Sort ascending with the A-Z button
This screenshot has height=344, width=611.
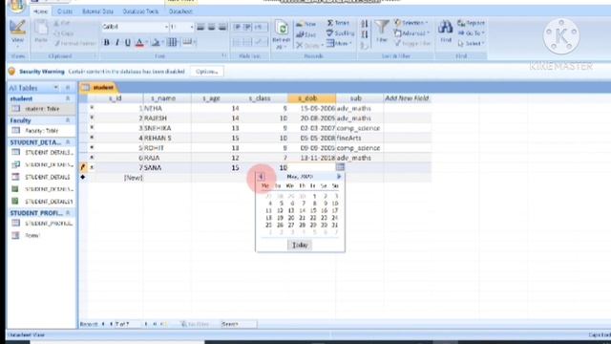(365, 24)
